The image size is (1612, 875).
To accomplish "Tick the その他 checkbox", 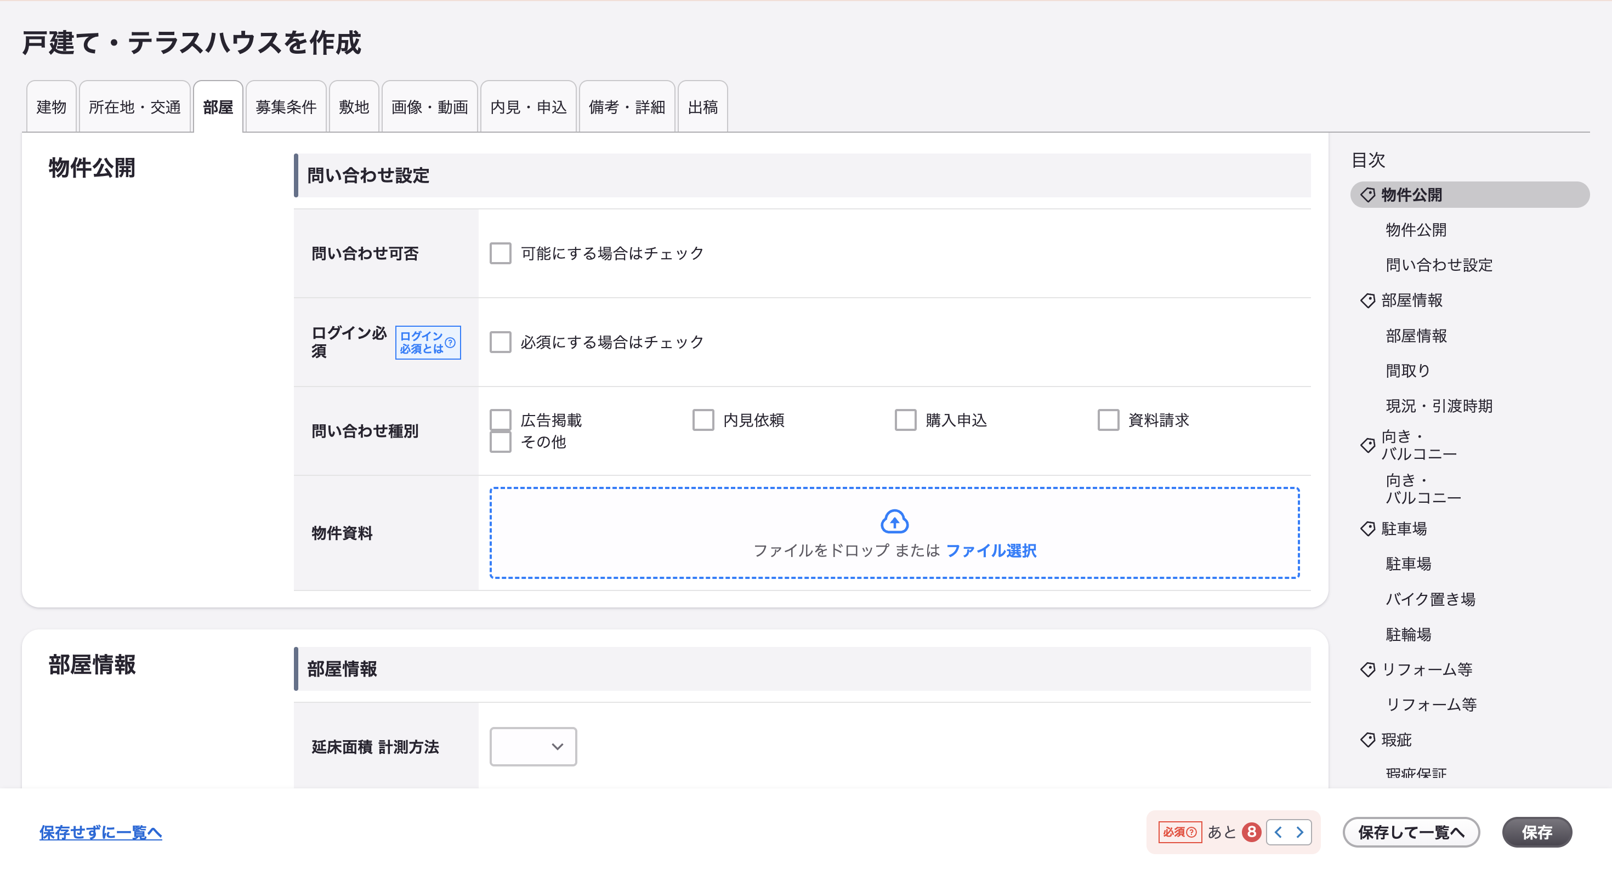I will coord(500,442).
